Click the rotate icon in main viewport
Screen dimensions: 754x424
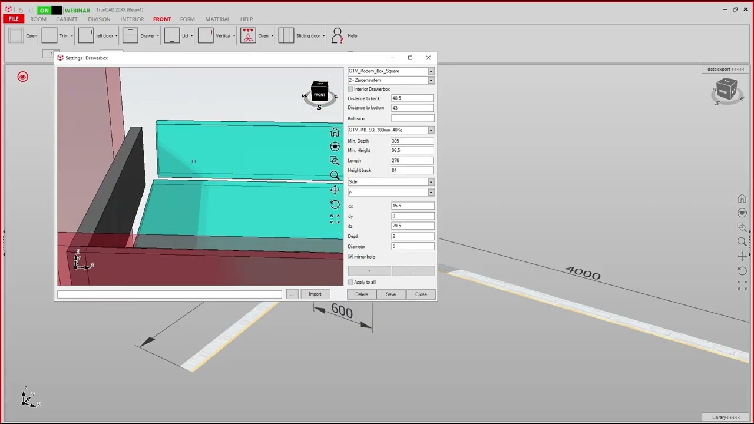742,271
